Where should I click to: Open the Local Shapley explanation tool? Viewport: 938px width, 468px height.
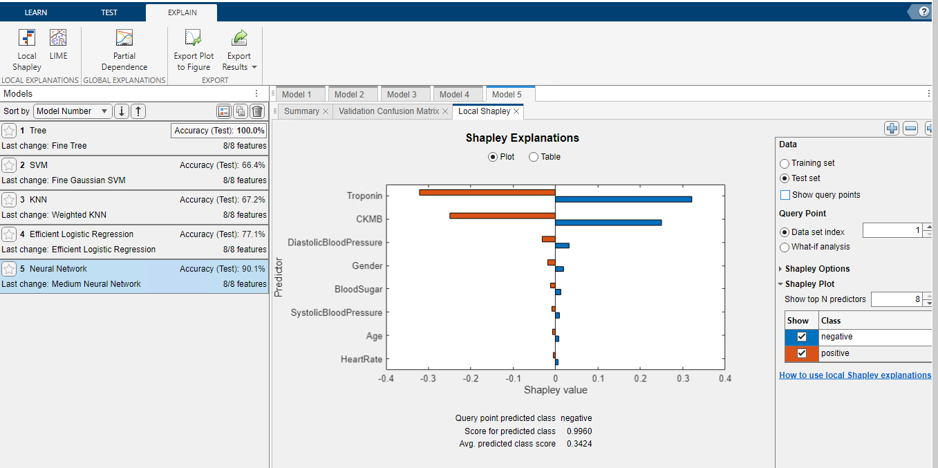[27, 49]
